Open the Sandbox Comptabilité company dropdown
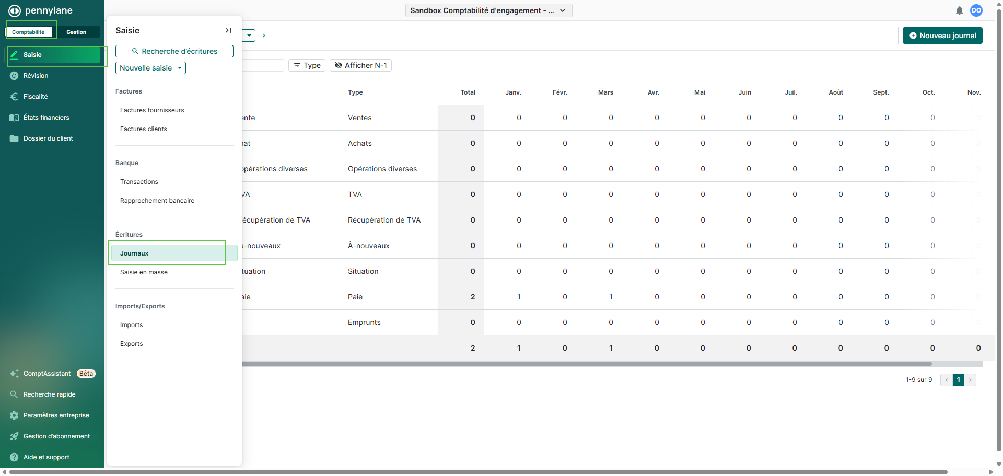 point(489,10)
